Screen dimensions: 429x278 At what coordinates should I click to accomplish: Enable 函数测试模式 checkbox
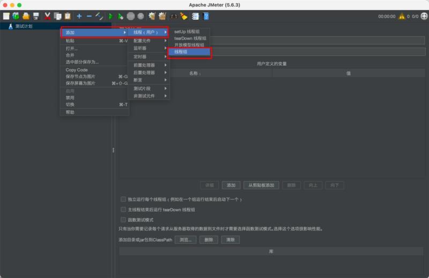pos(123,220)
